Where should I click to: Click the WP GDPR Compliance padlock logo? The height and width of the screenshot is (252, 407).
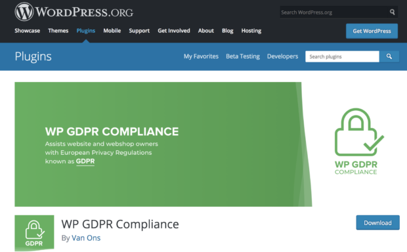359,142
